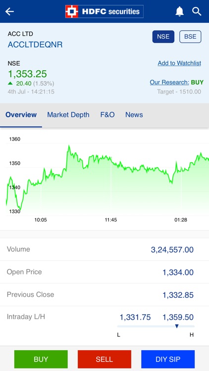Go to the News tab

(134, 115)
